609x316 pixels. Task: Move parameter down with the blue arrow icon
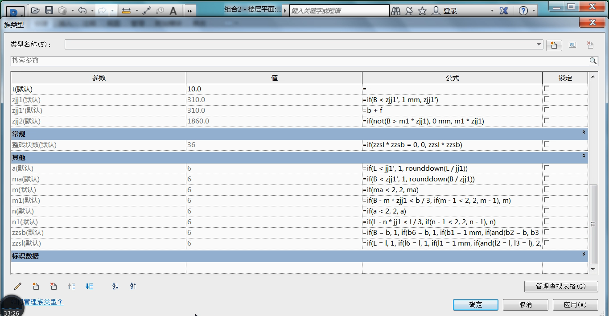89,286
